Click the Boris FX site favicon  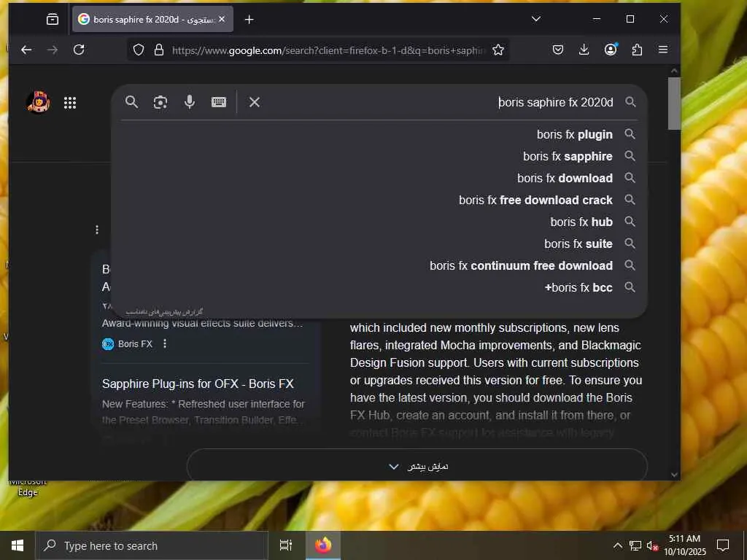[x=108, y=344]
